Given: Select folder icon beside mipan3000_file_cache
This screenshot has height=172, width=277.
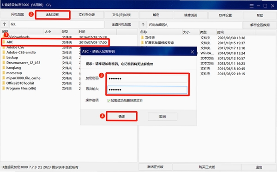Looking at the screenshot, I should click(4, 78).
